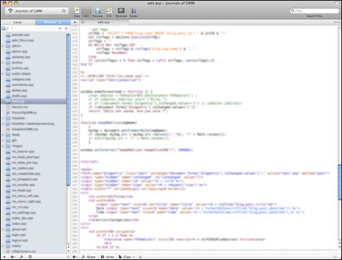Expand the media folder
The width and height of the screenshot is (342, 260).
3,246
